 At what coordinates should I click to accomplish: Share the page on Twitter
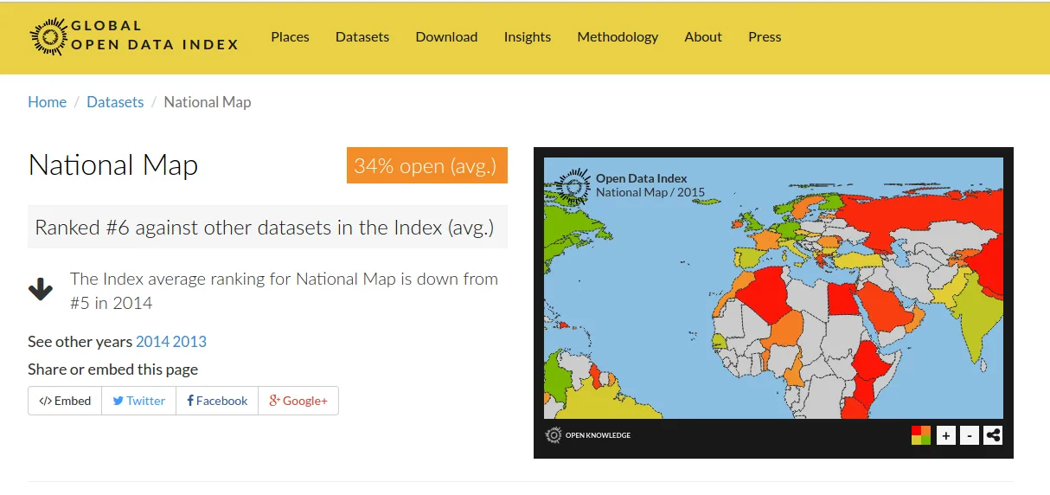click(139, 401)
